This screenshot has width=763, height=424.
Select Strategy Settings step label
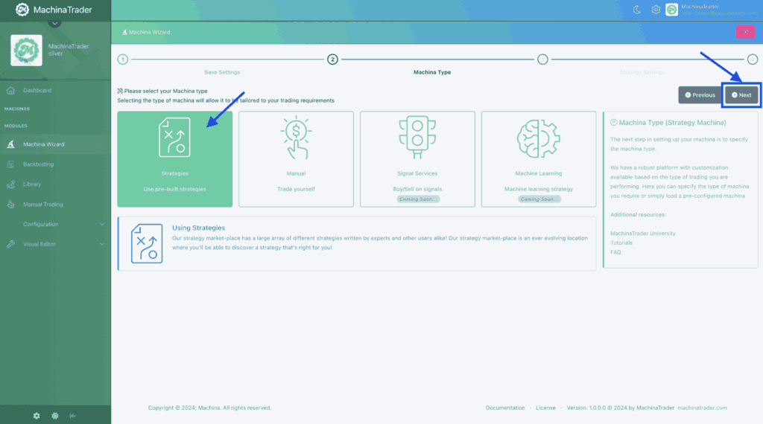tap(642, 72)
